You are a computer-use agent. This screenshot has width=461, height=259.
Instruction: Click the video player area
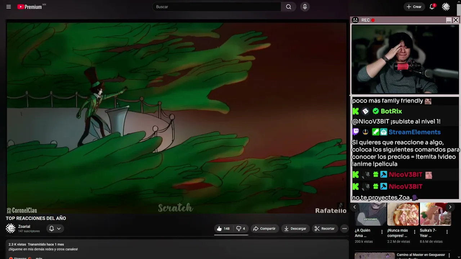176,118
